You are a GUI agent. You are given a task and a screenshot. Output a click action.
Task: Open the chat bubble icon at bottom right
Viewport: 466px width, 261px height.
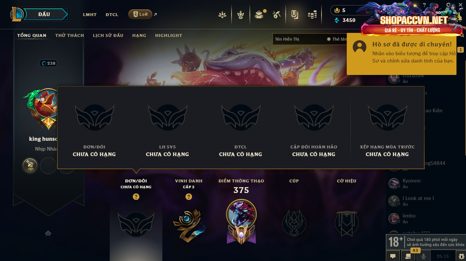coord(392,256)
